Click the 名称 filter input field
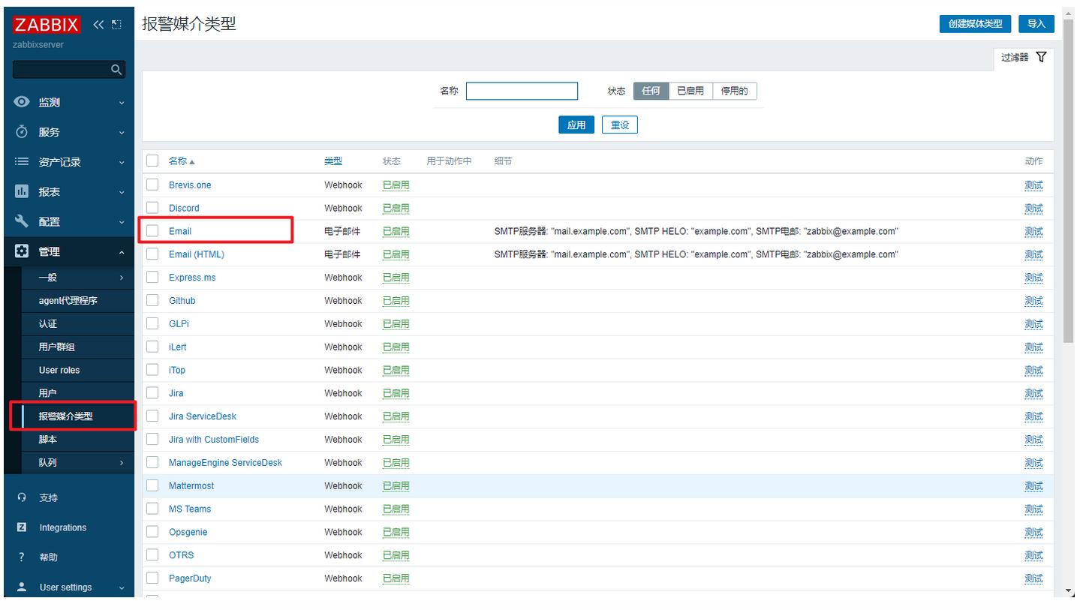The image size is (1080, 610). 522,91
